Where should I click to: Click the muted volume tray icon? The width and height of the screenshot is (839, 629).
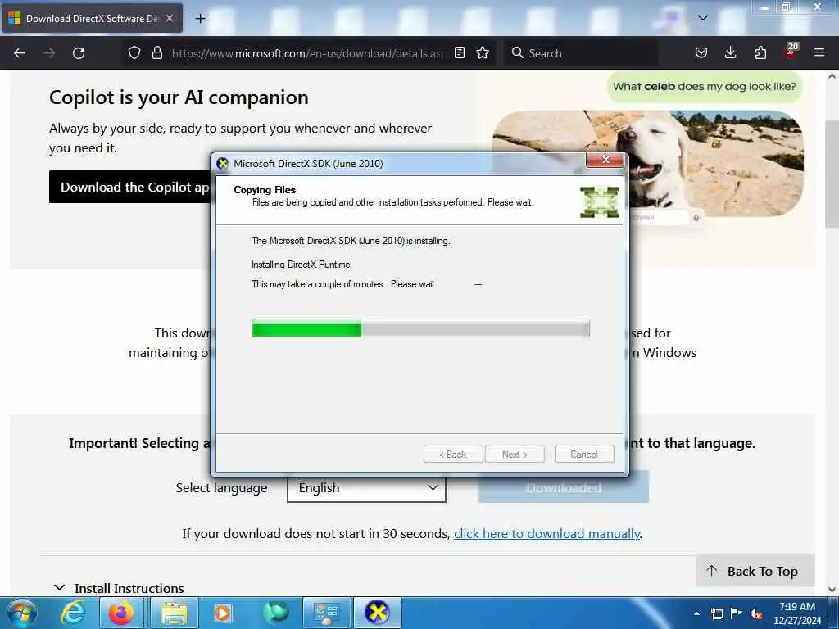pyautogui.click(x=756, y=614)
